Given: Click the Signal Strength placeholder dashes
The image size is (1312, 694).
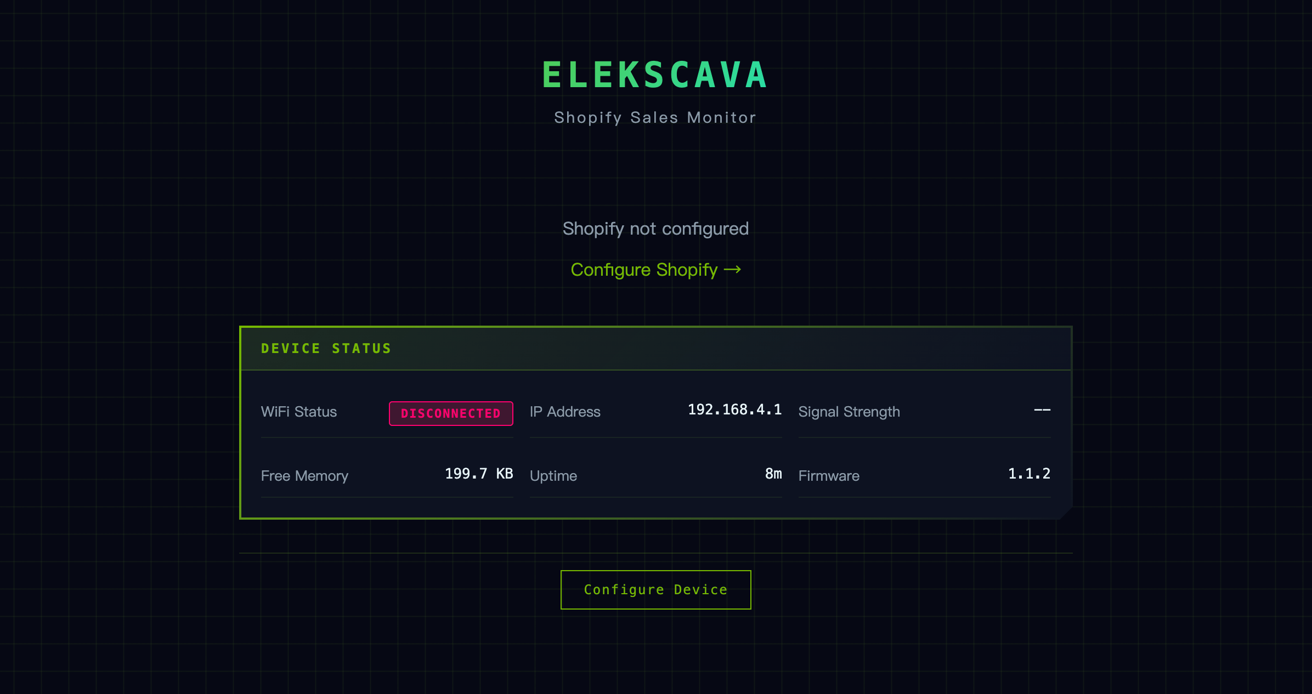Looking at the screenshot, I should [1042, 410].
